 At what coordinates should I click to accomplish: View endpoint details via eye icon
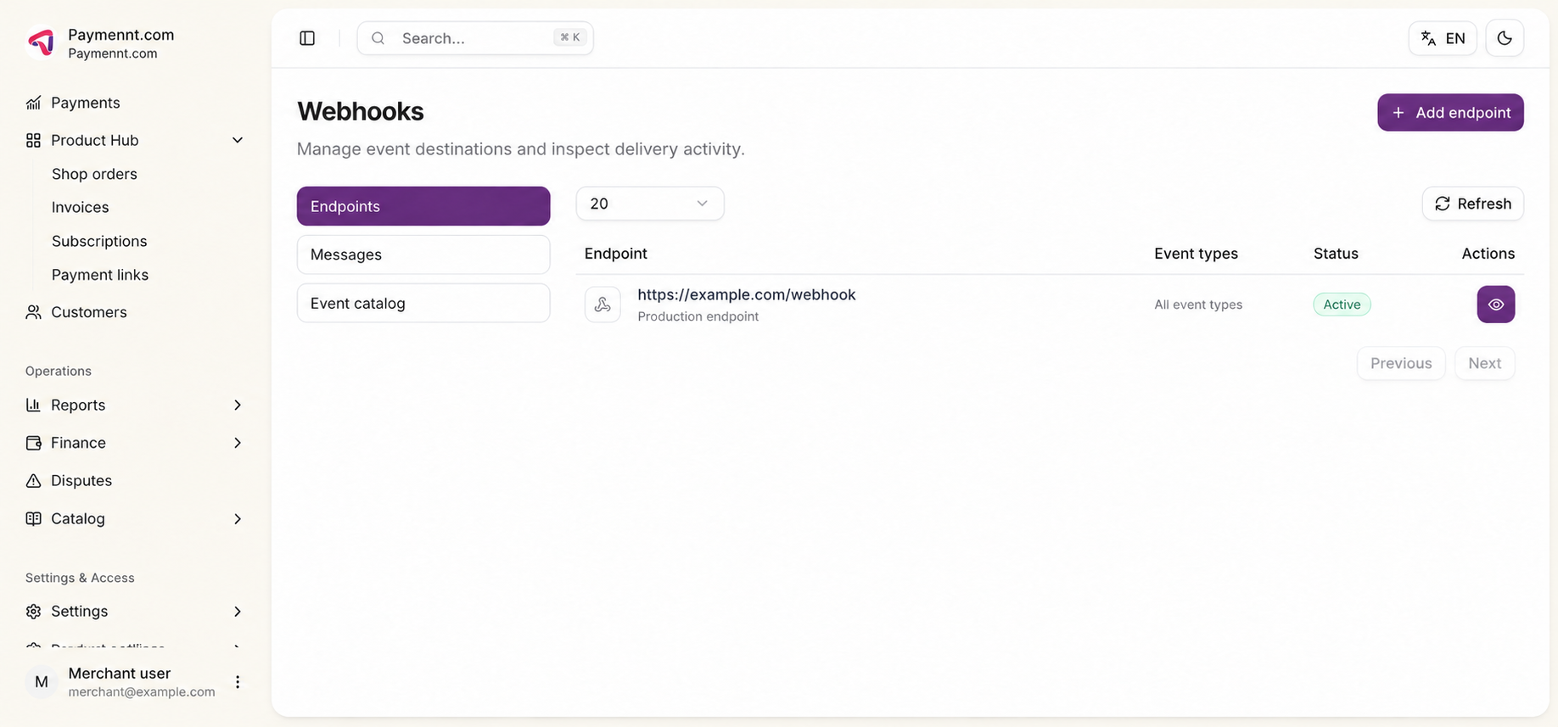[x=1496, y=305]
